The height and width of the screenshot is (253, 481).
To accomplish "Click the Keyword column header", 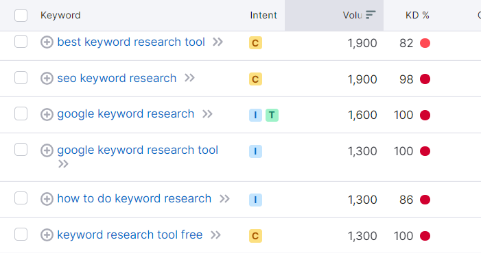I will pos(60,15).
